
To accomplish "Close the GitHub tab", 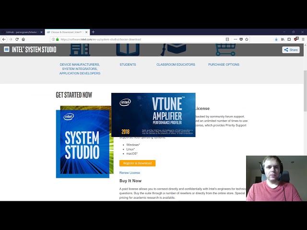I will (41, 32).
